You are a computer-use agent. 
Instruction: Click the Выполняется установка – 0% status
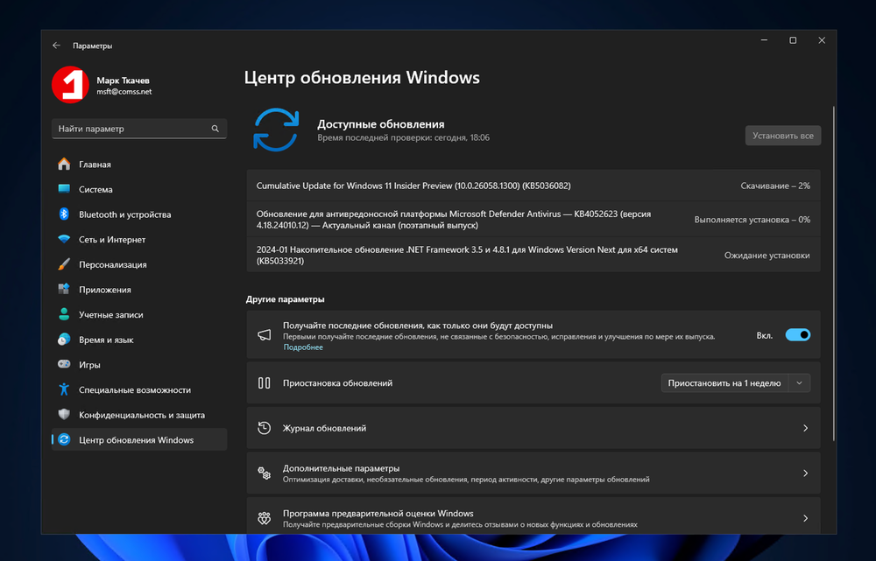click(752, 220)
